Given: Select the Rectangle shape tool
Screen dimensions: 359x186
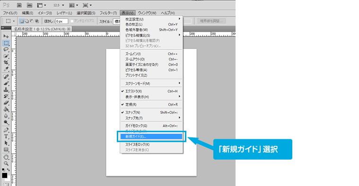Looking at the screenshot, I should tap(6, 150).
